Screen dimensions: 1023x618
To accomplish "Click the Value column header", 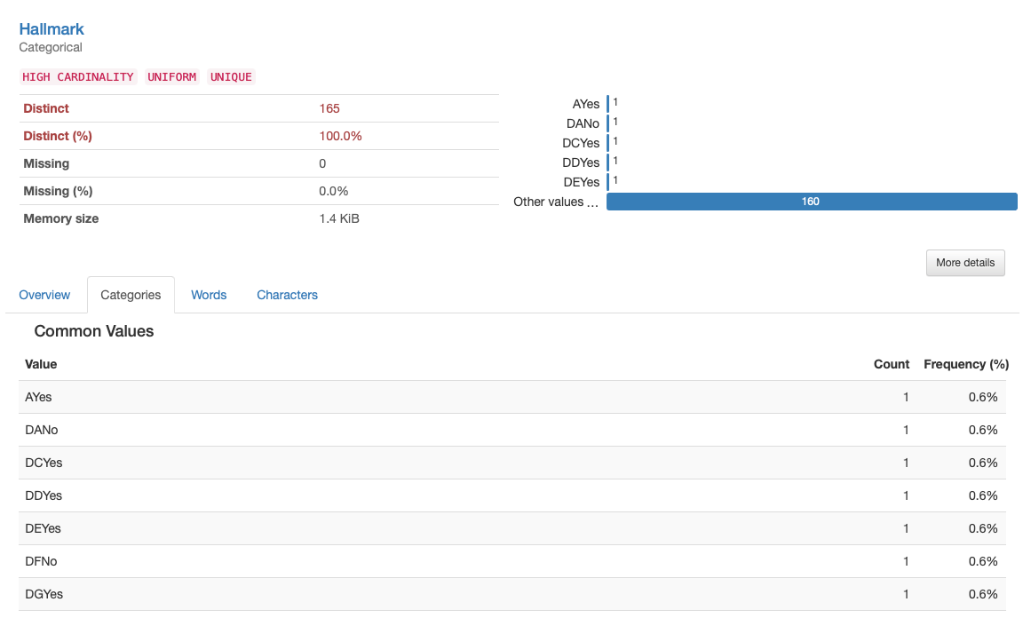I will [41, 364].
